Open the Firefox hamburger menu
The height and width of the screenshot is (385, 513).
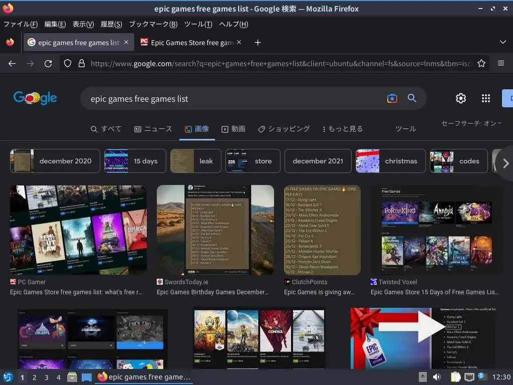tap(501, 63)
